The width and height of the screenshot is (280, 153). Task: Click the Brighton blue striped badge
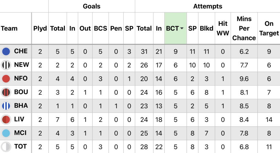6,106
